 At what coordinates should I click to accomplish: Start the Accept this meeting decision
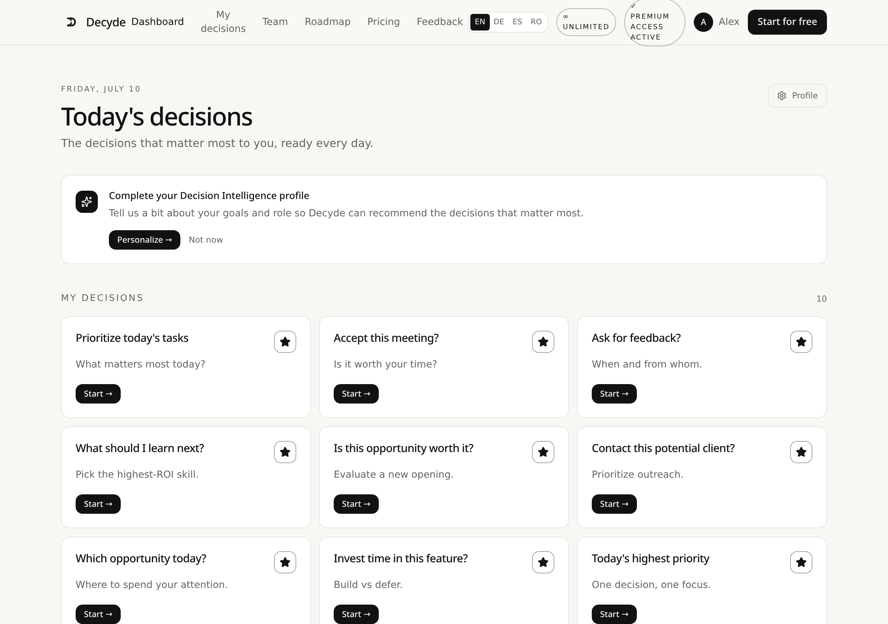356,394
